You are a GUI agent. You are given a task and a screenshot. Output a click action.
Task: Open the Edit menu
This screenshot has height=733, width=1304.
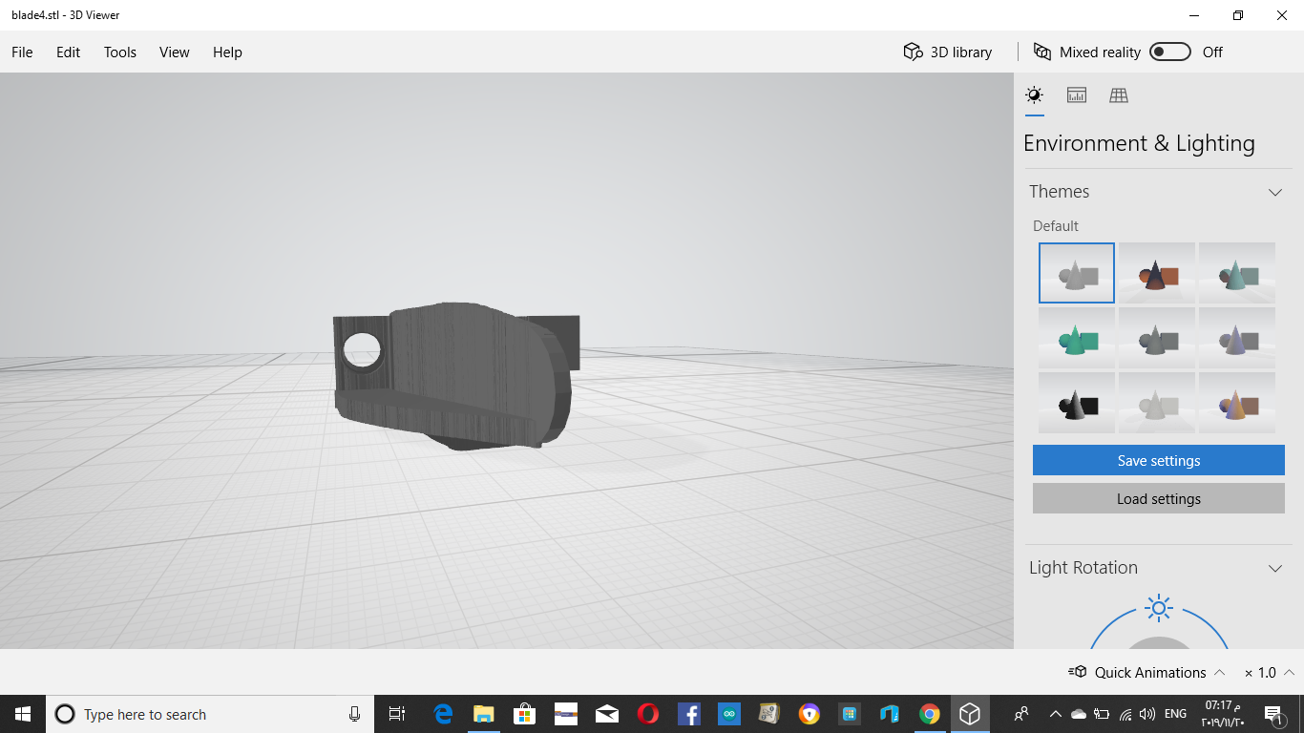(68, 52)
